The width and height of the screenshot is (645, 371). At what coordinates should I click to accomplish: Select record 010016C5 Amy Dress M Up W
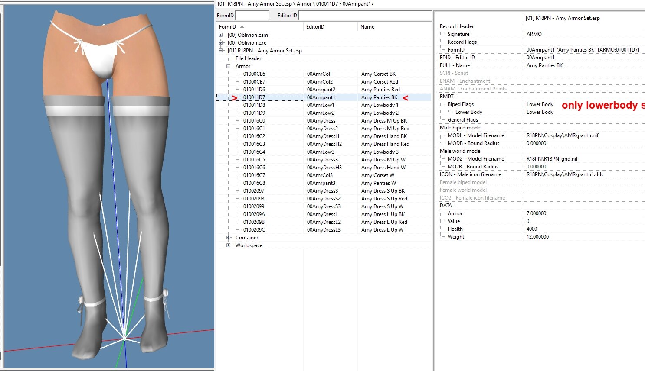[324, 160]
